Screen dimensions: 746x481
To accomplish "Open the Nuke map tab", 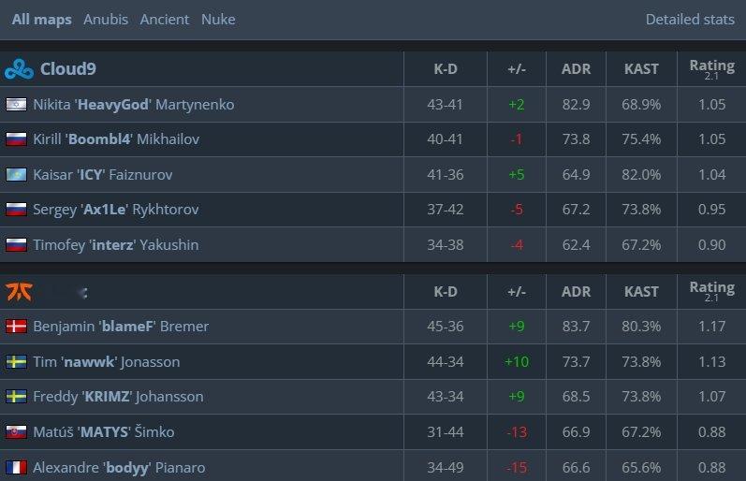I will pos(218,20).
